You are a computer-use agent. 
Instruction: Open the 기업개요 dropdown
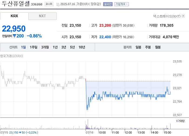tap(122, 4)
